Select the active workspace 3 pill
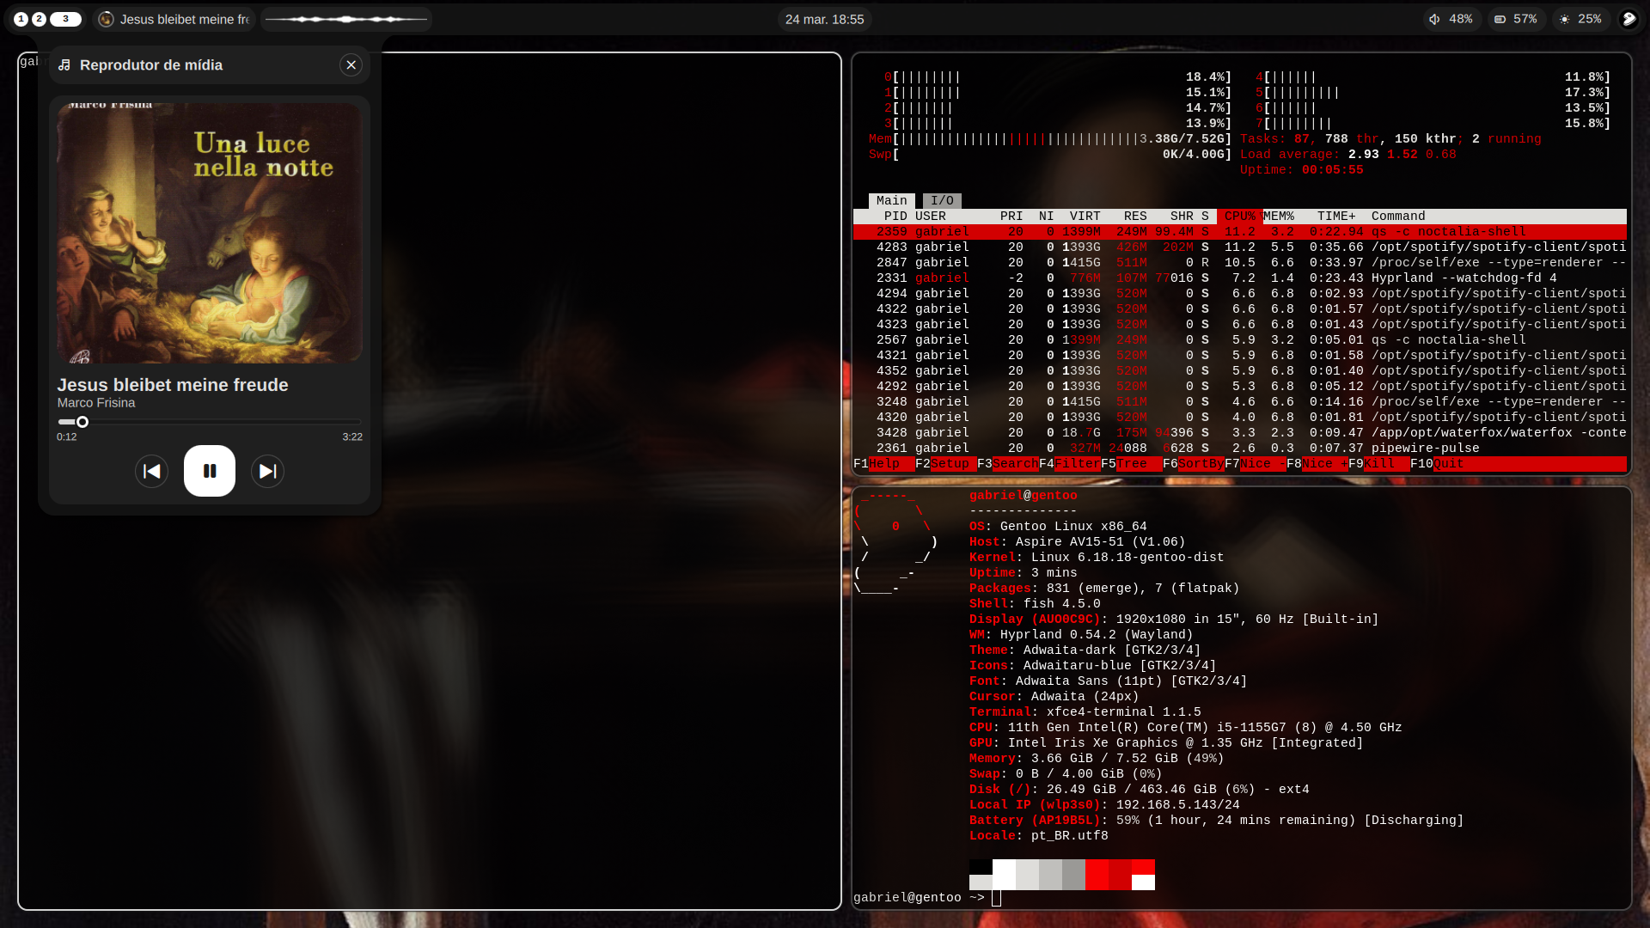 [65, 19]
